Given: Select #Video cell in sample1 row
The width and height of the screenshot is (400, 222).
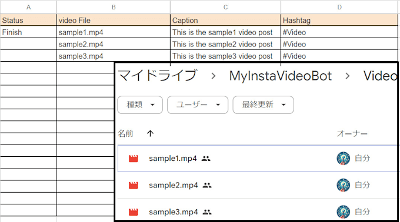Looking at the screenshot, I should pyautogui.click(x=339, y=32).
